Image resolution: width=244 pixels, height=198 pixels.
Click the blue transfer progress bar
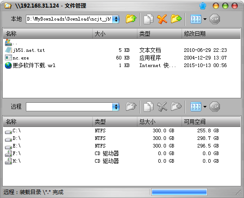(x=179, y=192)
